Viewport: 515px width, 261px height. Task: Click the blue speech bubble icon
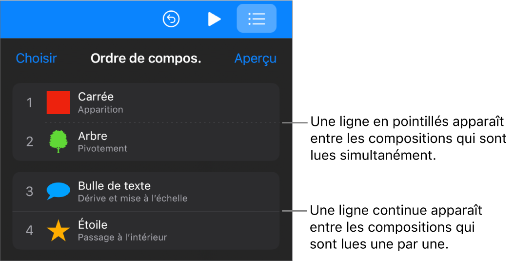58,191
